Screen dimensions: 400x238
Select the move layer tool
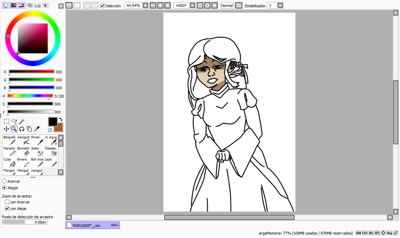click(6, 129)
